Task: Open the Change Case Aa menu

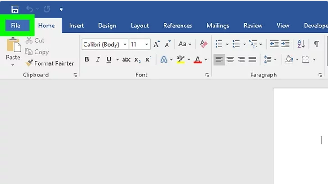Action: point(185,44)
